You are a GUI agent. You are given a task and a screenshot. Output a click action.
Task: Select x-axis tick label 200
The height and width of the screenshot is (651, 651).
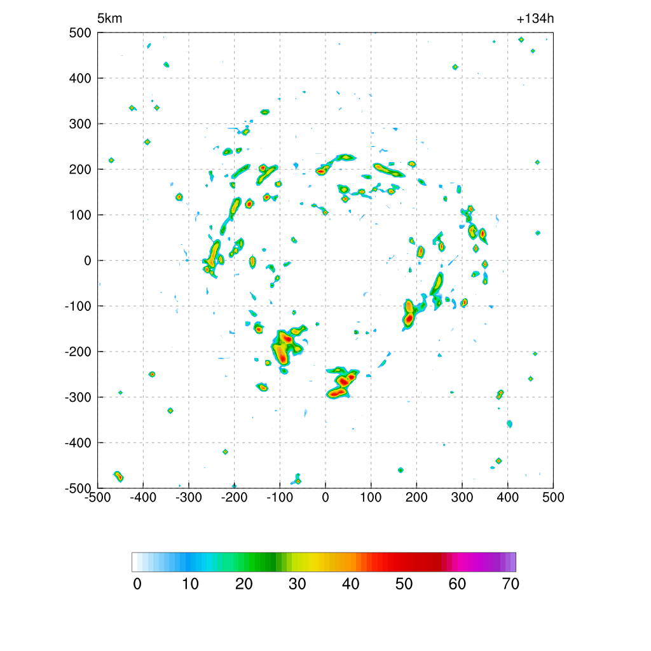[x=416, y=497]
